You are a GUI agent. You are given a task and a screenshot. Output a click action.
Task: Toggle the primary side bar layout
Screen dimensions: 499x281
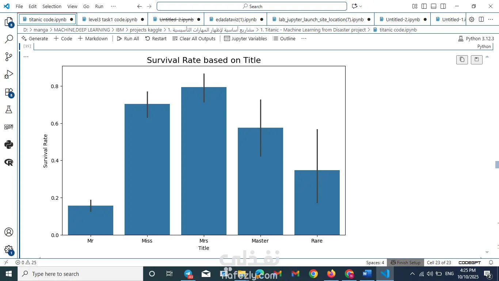coord(424,6)
